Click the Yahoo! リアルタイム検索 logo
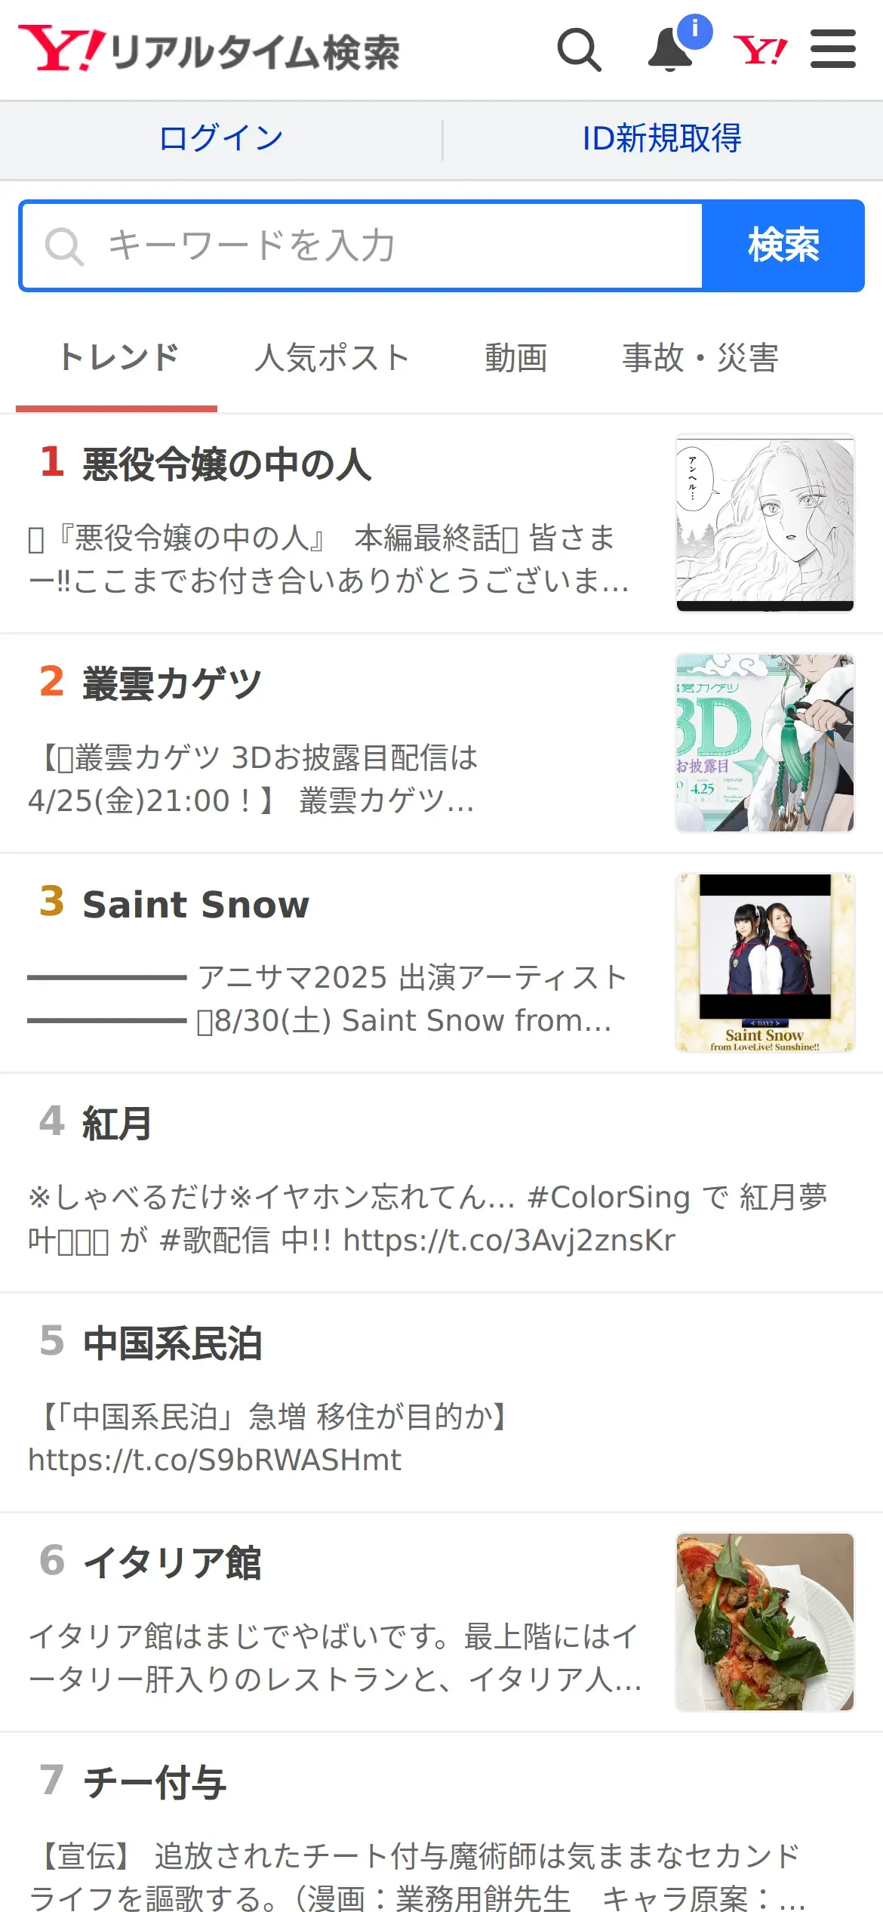The image size is (883, 1912). tap(209, 49)
